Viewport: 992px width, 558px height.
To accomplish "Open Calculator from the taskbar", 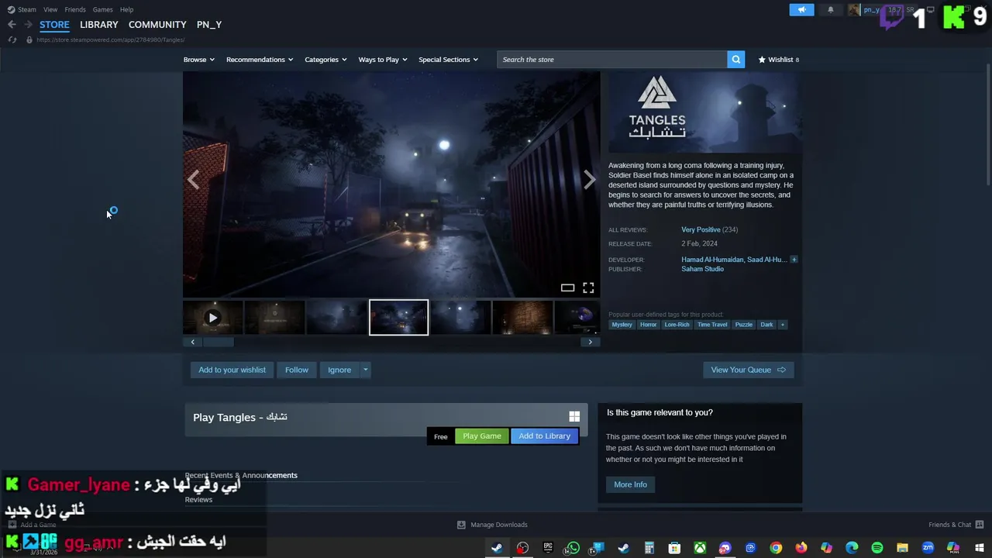I will (x=649, y=548).
